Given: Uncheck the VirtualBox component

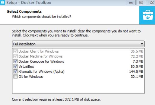Looking at the screenshot, I should pyautogui.click(x=15, y=66).
